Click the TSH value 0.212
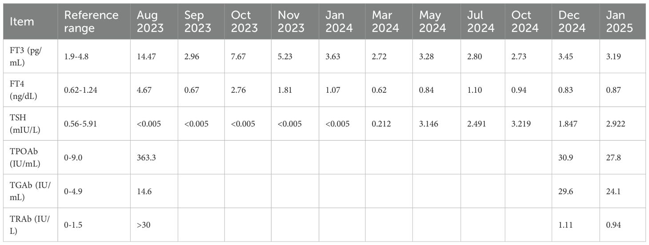649x245 pixels. tap(381, 124)
